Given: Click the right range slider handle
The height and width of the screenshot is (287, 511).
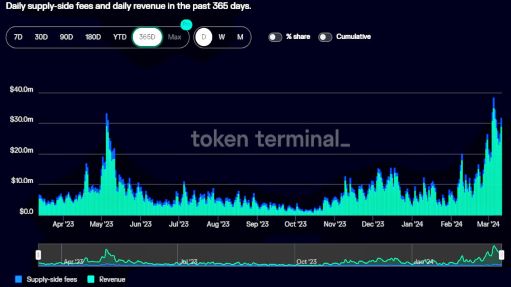Looking at the screenshot, I should pos(501,255).
